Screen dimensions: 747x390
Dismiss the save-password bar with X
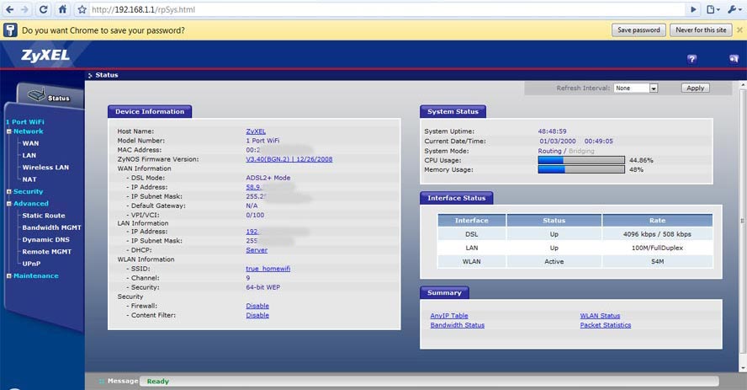[x=739, y=30]
